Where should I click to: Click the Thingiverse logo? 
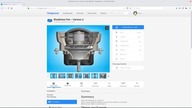click(53, 13)
